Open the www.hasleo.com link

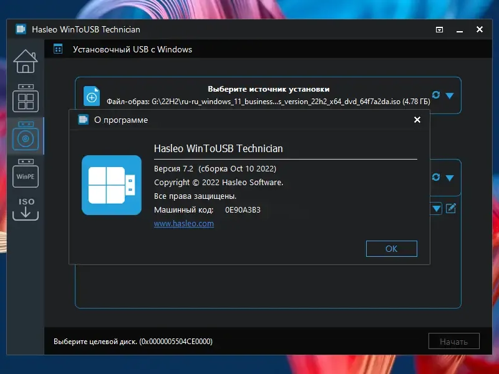[x=184, y=224]
